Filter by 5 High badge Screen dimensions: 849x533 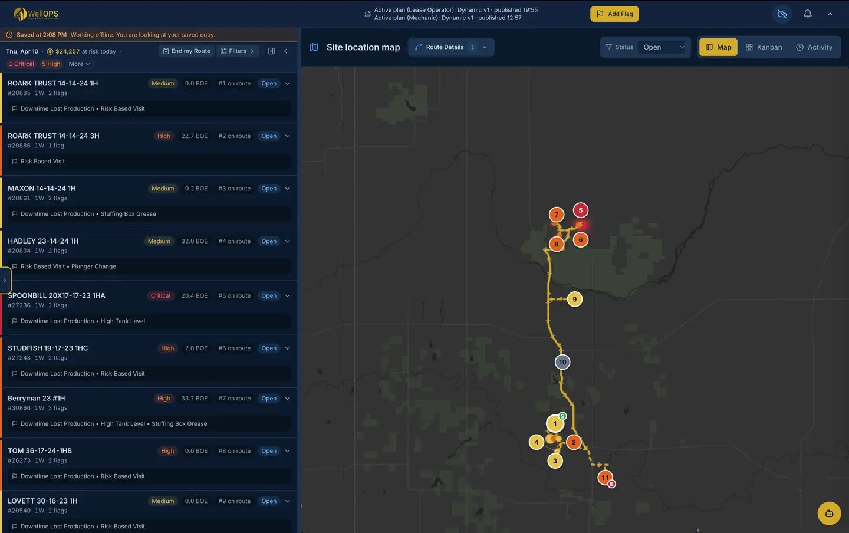coord(51,64)
